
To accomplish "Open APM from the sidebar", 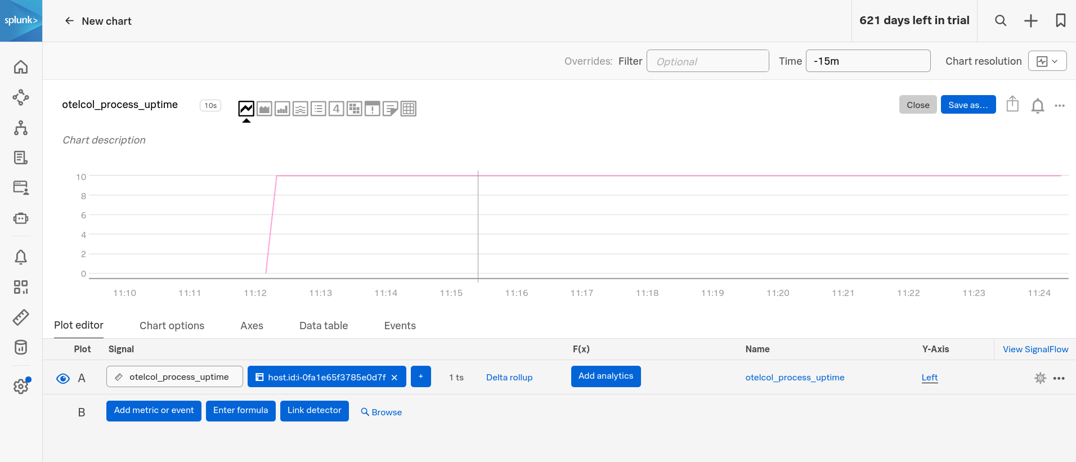I will pyautogui.click(x=21, y=97).
